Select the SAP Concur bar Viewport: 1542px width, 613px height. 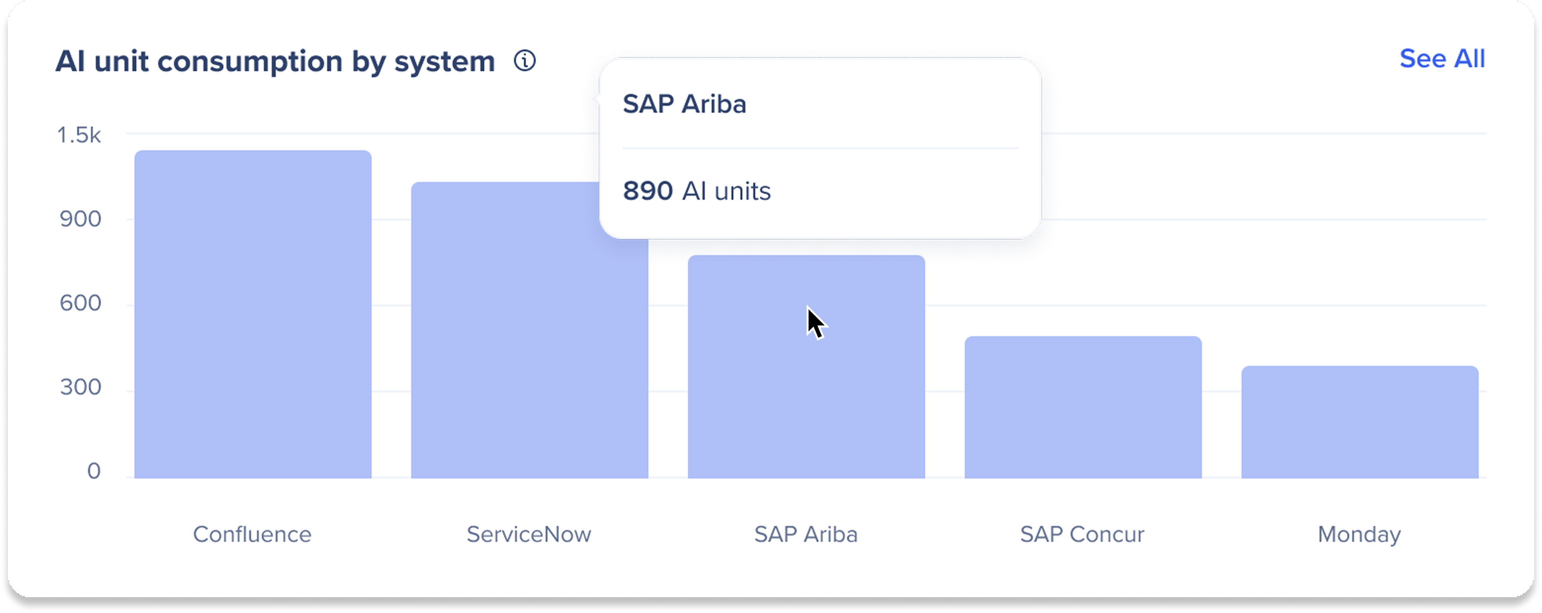[x=1083, y=407]
